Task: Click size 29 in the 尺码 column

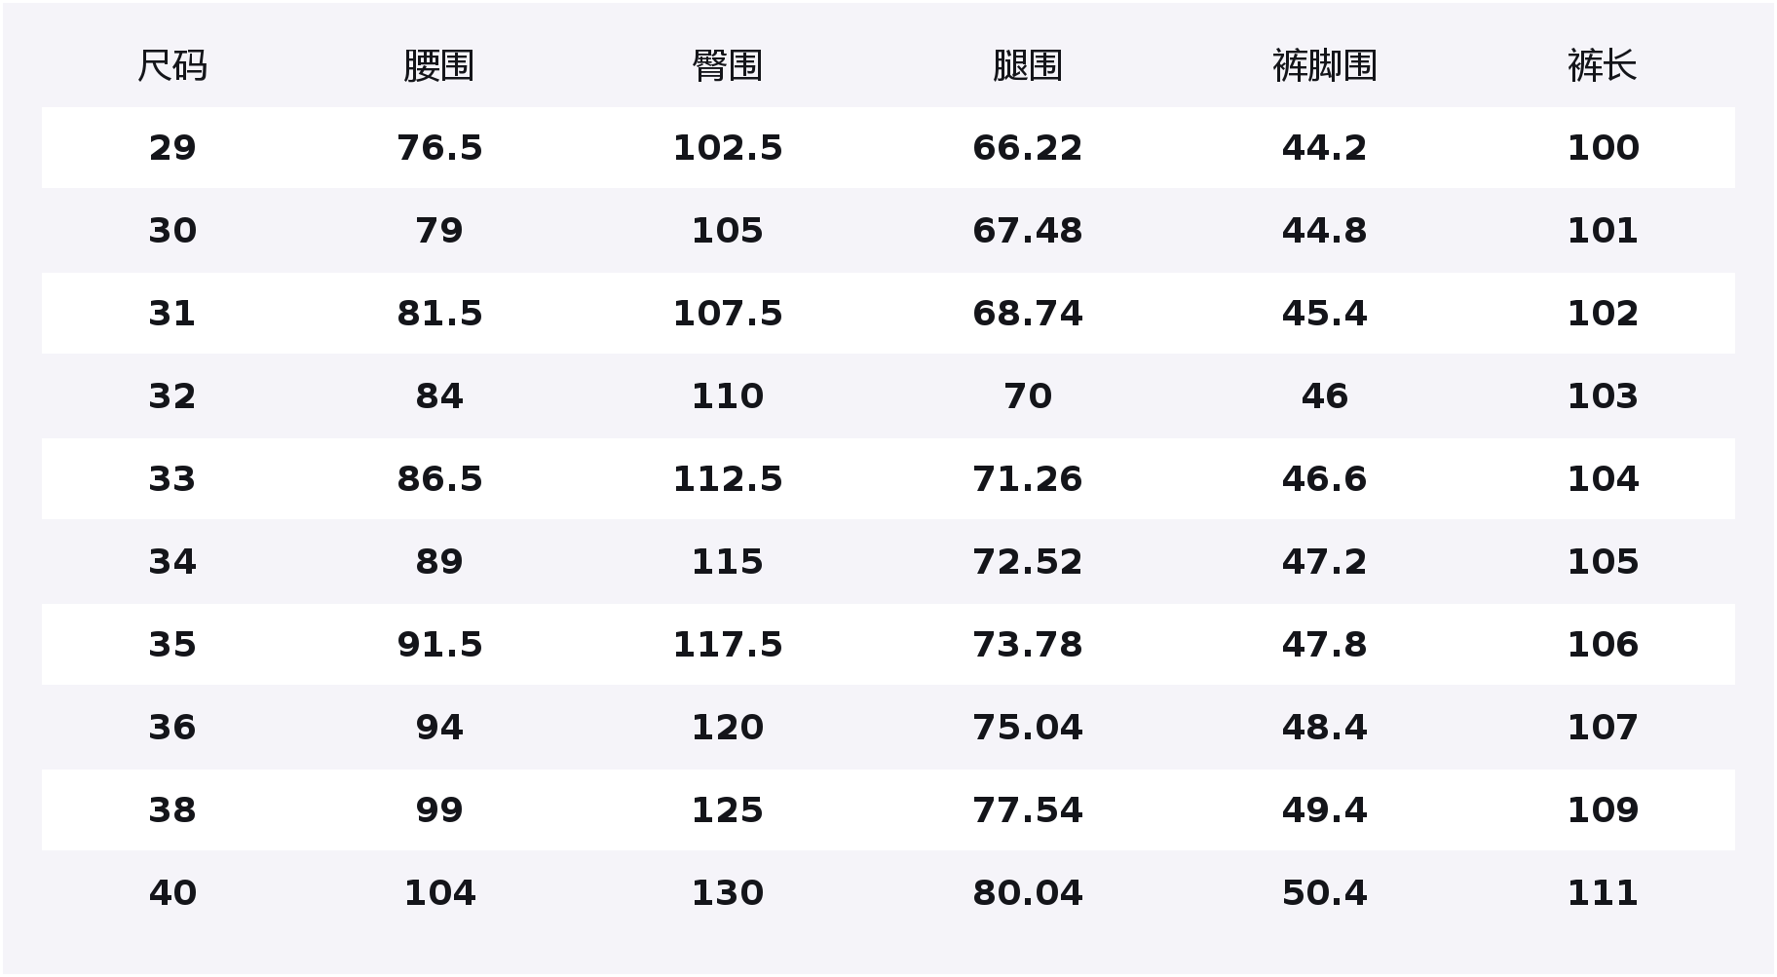Action: [x=172, y=148]
